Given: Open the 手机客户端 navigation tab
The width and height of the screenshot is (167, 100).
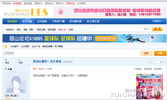Looking at the screenshot, I should [58, 21].
